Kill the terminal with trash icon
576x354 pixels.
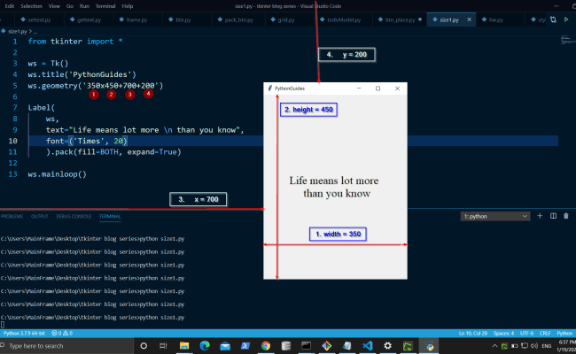click(566, 216)
